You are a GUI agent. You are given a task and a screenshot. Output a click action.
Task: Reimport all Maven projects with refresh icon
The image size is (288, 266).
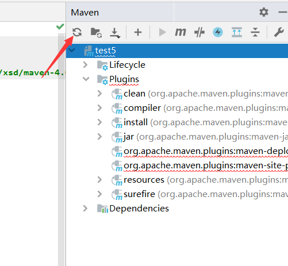[77, 32]
